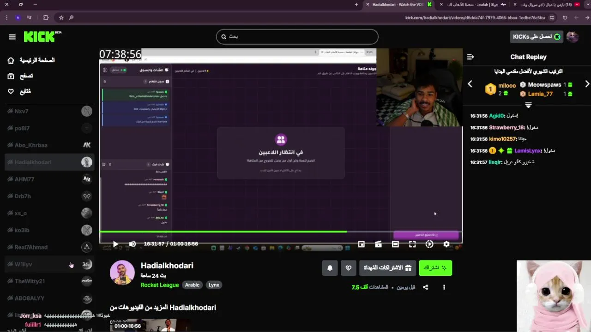Click the mllooo top gifter name
This screenshot has height=332, width=591.
(x=507, y=85)
